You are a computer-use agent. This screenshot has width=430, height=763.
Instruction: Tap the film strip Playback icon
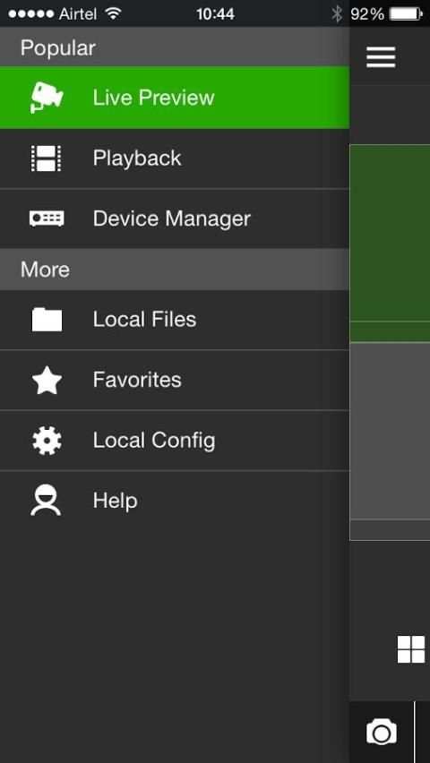tap(47, 159)
